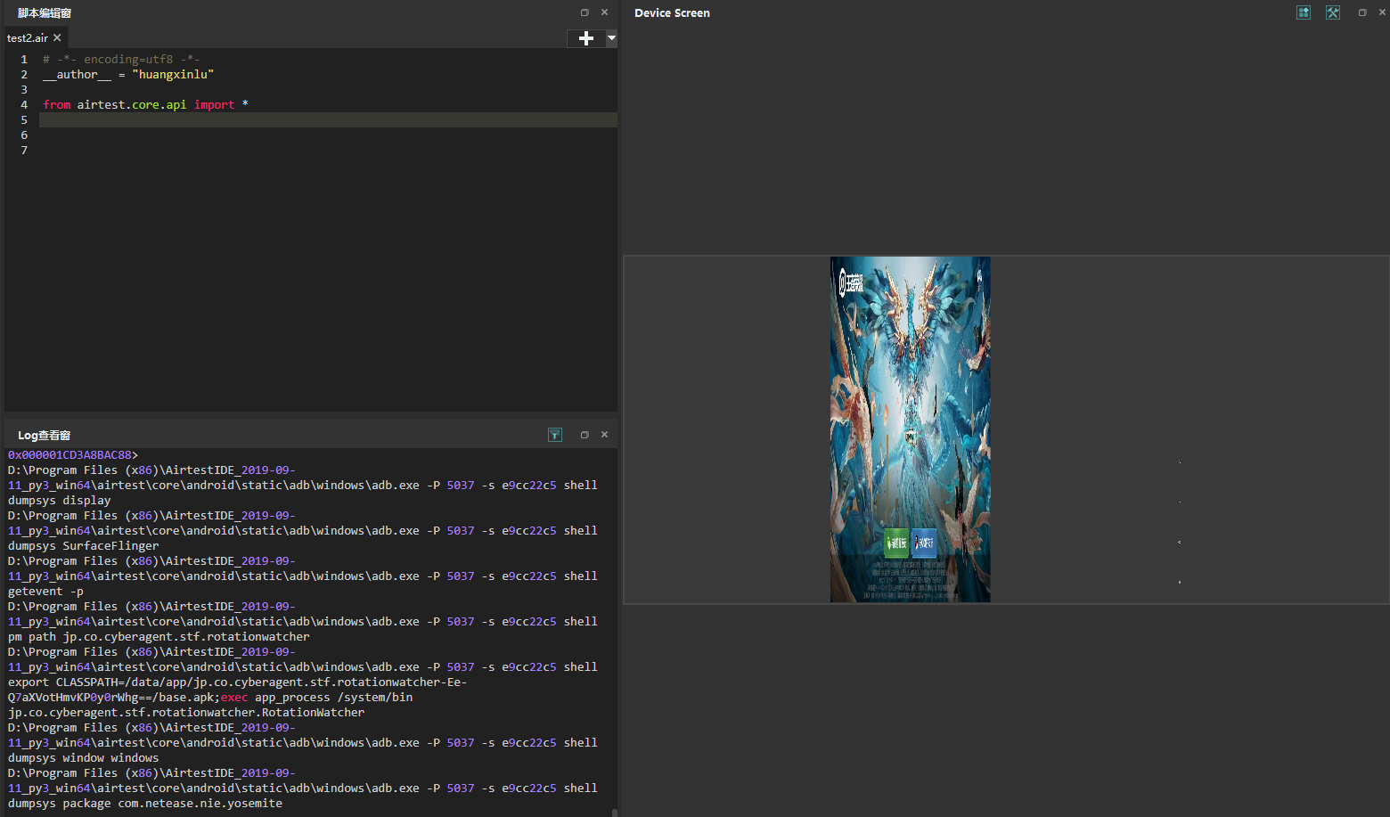Click the 0x000001CD3A8BAC88> log line
Image resolution: width=1390 pixels, height=817 pixels.
pyautogui.click(x=73, y=455)
